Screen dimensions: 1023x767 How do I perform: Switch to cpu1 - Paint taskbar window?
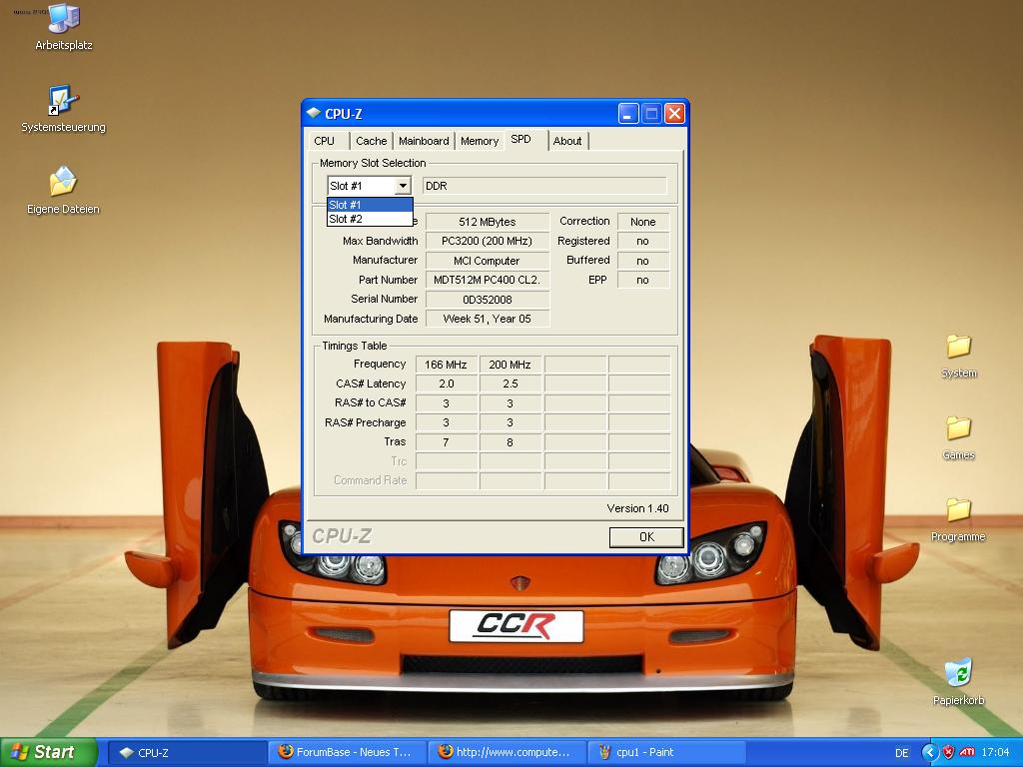tap(666, 753)
